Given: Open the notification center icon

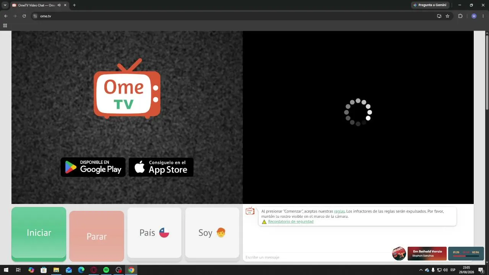Looking at the screenshot, I should point(481,270).
